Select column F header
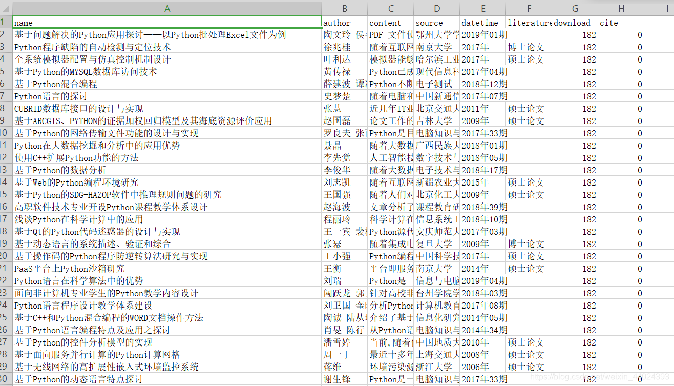Screen dimensions: 674x386 529,9
